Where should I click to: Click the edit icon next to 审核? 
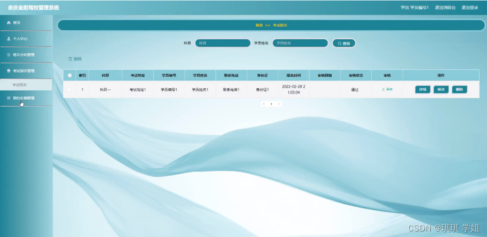[x=383, y=89]
